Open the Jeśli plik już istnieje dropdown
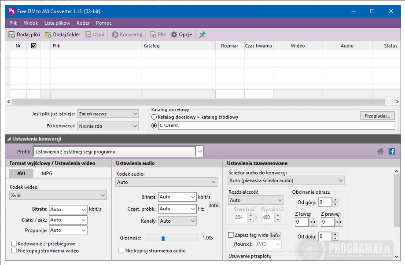 tap(108, 114)
